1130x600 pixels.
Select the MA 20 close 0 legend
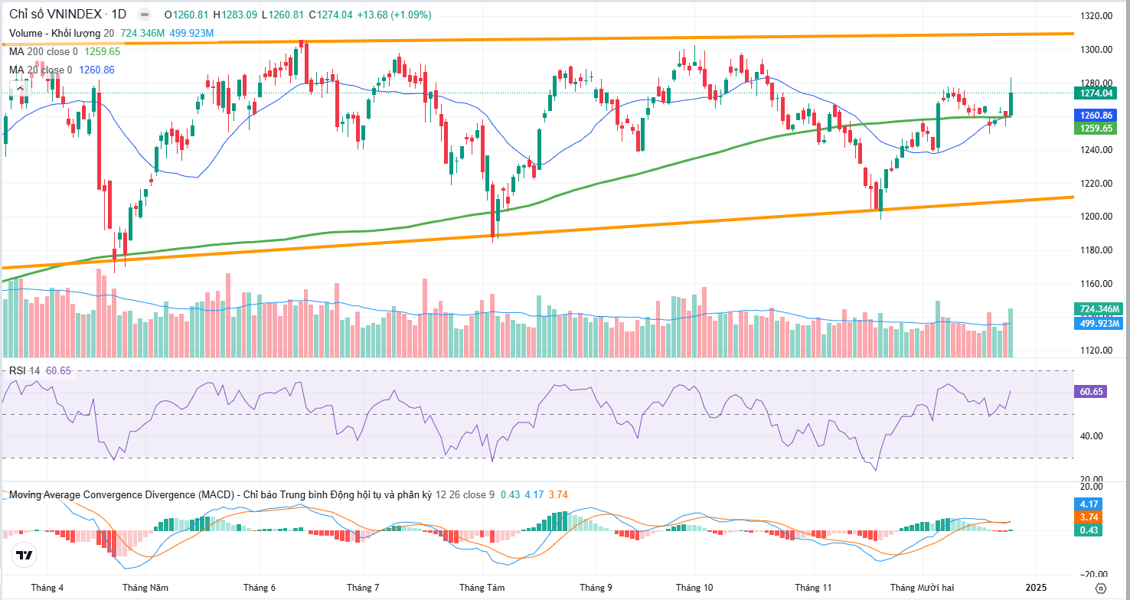(41, 70)
